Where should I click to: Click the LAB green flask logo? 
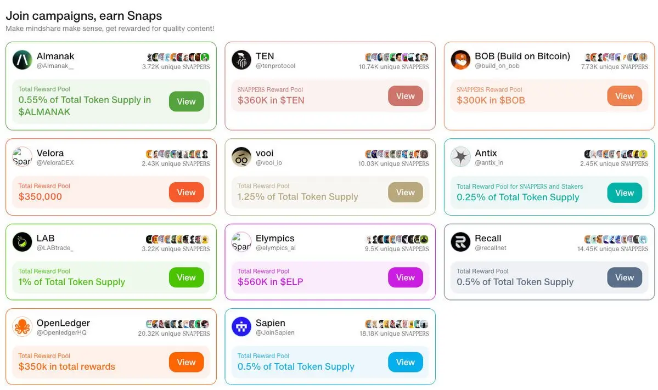(23, 242)
